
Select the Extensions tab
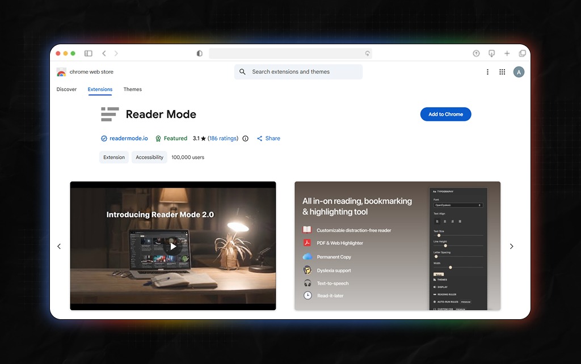[100, 89]
